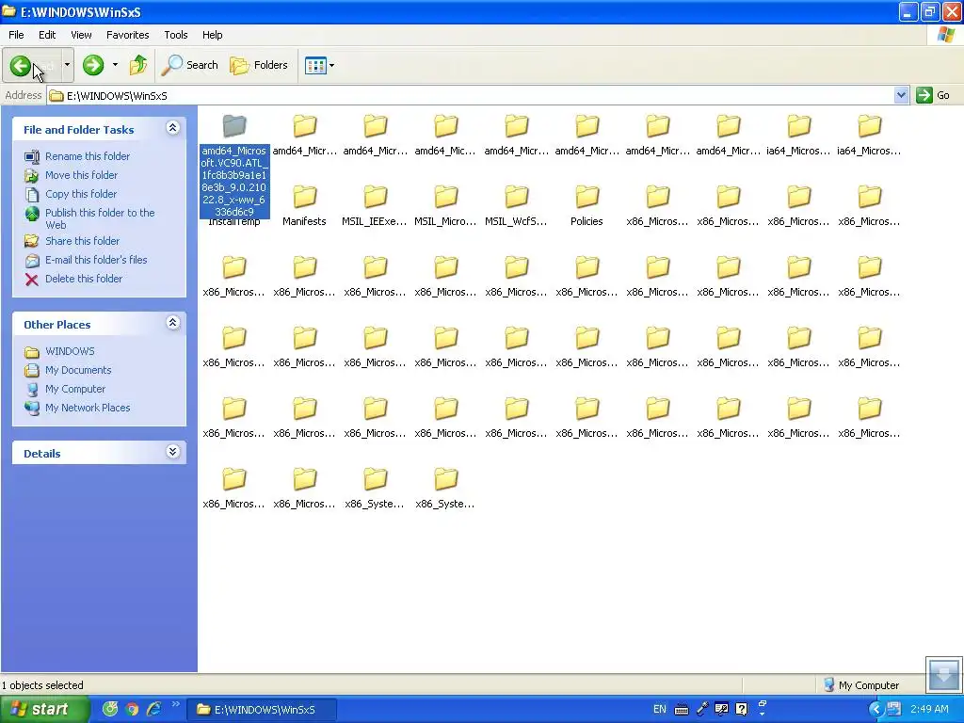Open the Tools menu

point(176,35)
